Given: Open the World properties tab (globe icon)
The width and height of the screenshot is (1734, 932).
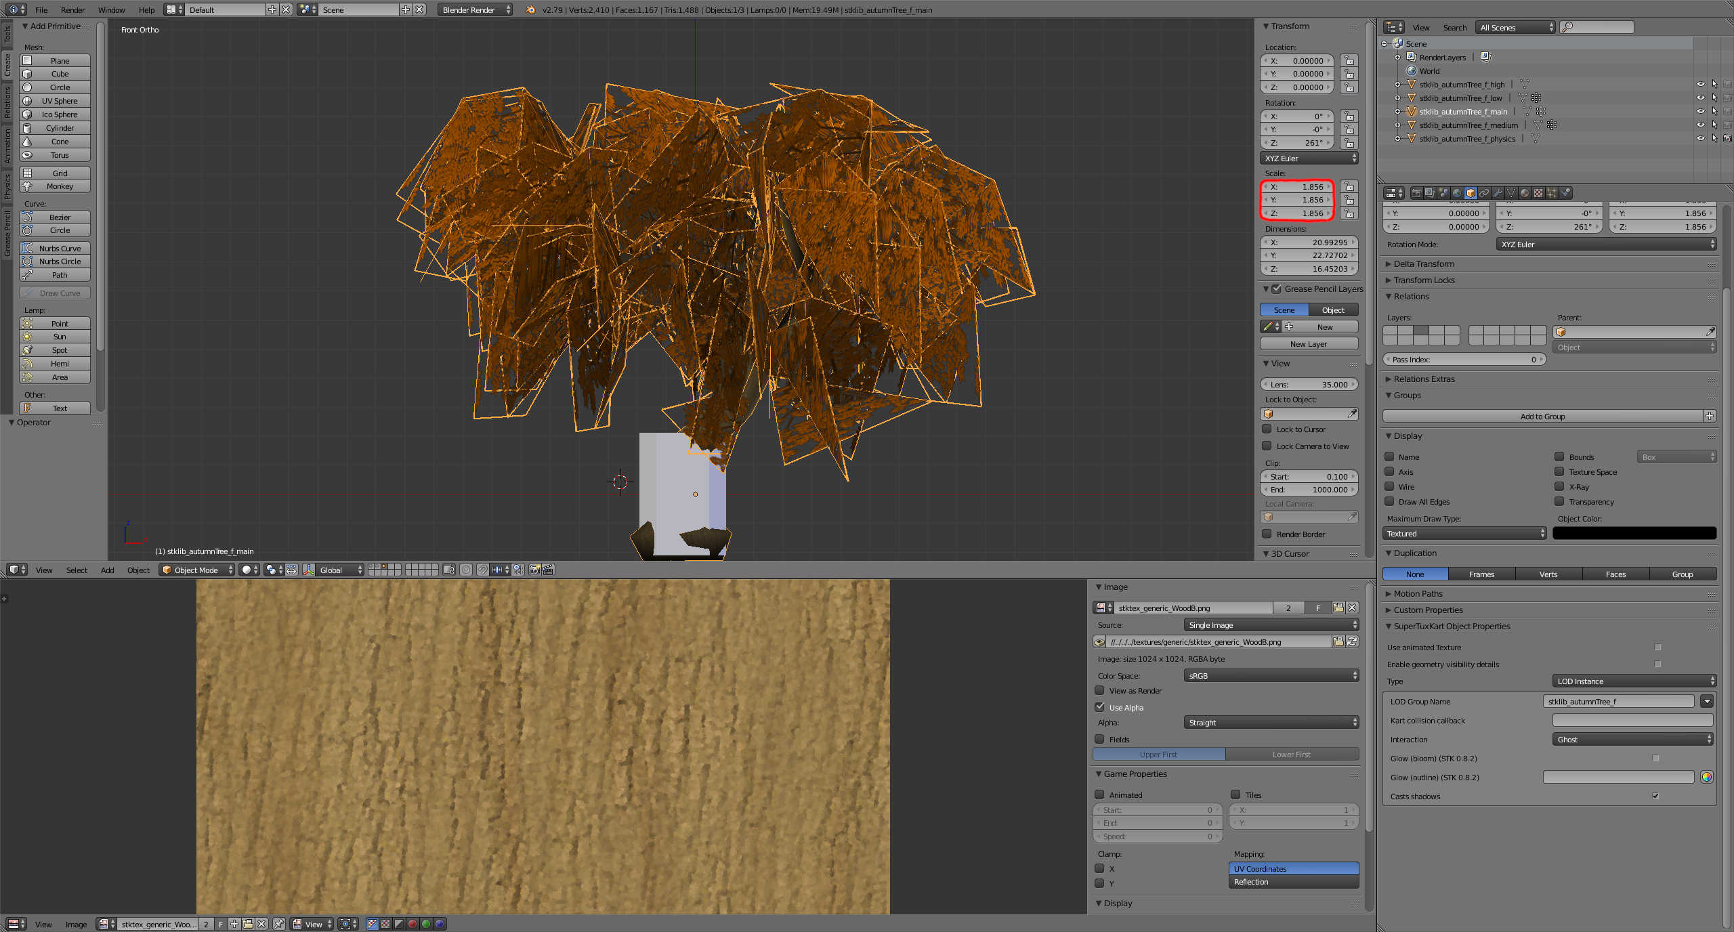Looking at the screenshot, I should point(1457,193).
